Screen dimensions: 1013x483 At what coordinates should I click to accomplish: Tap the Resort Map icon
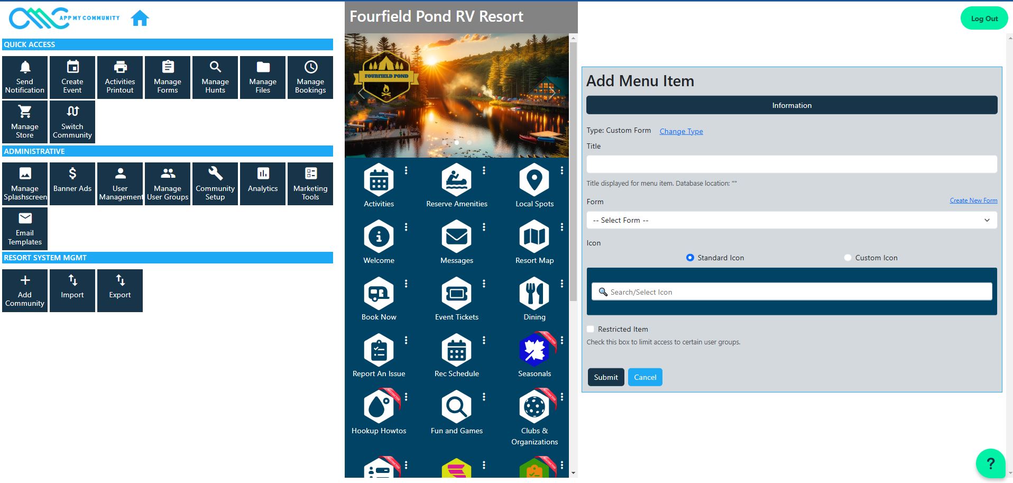(x=535, y=236)
